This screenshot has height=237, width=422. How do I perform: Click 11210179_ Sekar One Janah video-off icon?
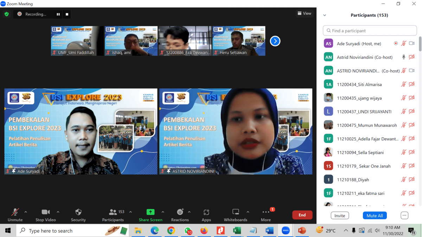[x=412, y=166]
